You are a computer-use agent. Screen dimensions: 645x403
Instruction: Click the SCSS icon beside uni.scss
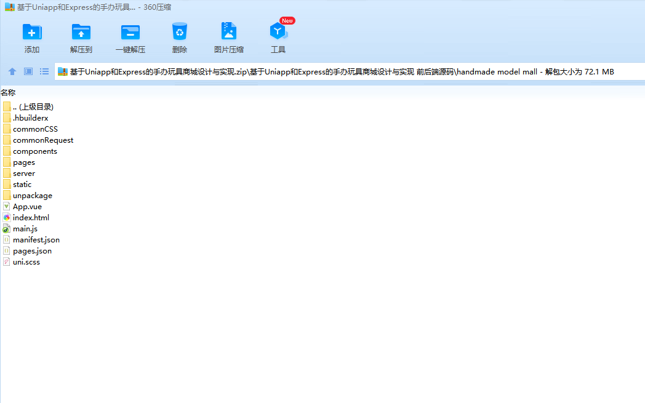[x=7, y=262]
